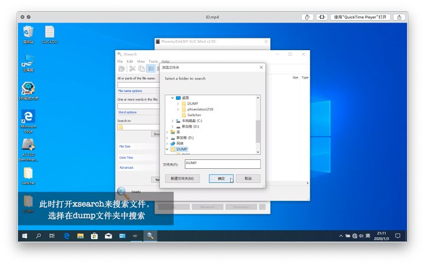Open the File menu in XSearch
425x265 pixels.
120,61
